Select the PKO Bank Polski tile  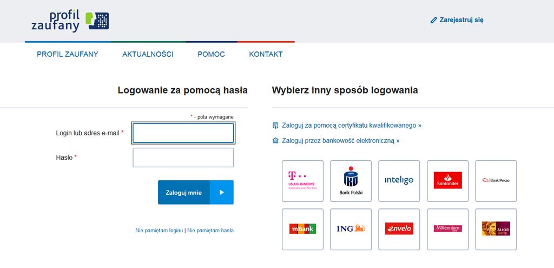pos(351,181)
